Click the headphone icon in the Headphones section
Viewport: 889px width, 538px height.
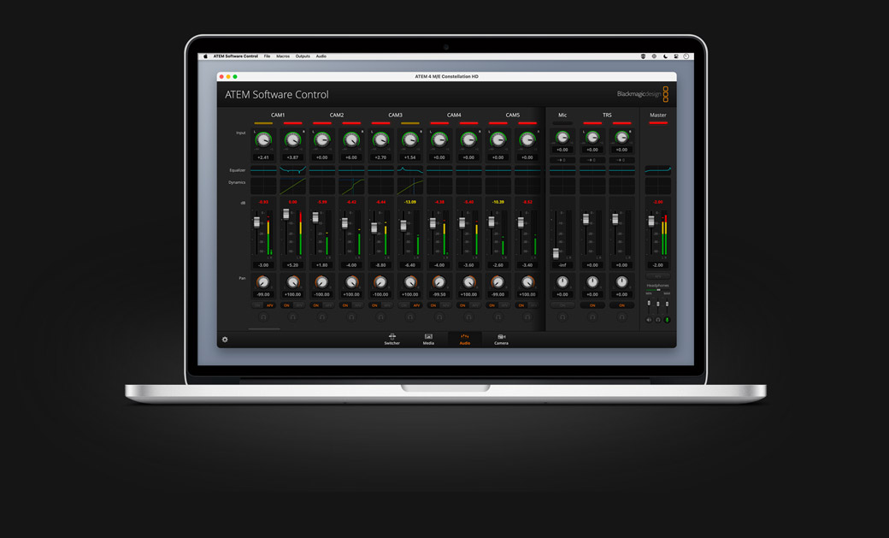tap(658, 319)
